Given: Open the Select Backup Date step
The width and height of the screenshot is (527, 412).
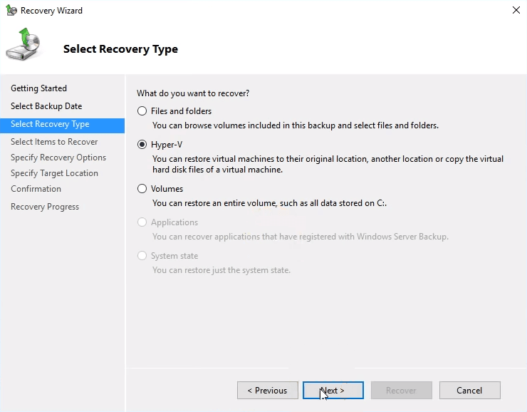Looking at the screenshot, I should pyautogui.click(x=46, y=106).
